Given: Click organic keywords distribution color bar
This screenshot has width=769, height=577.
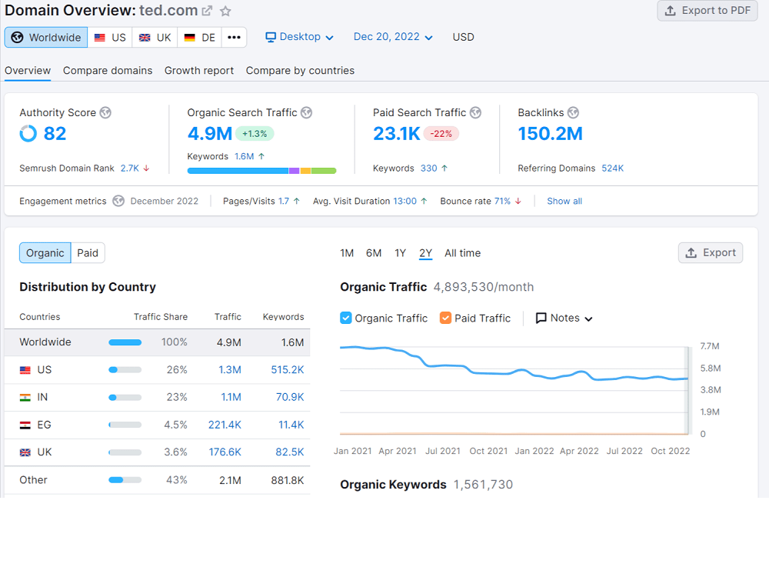Looking at the screenshot, I should point(262,171).
